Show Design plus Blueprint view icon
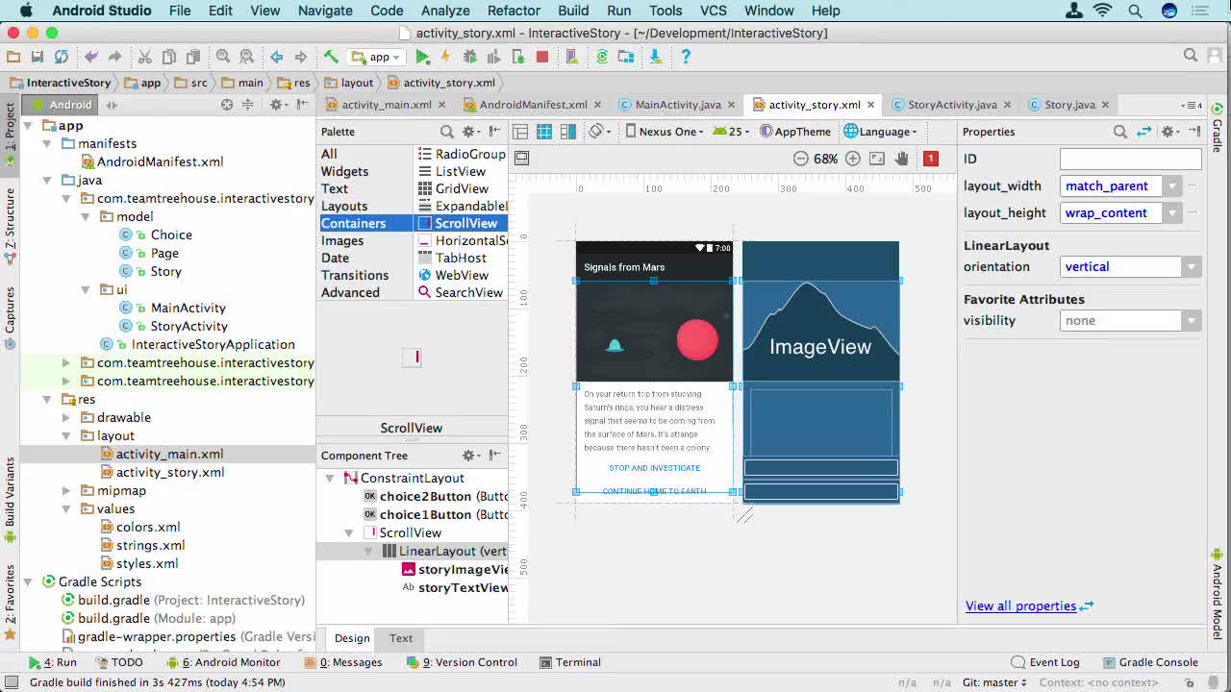Viewport: 1231px width, 692px height. [x=568, y=132]
